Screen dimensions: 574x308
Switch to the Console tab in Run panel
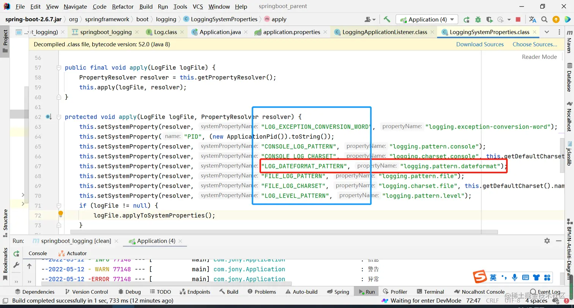[x=38, y=253]
